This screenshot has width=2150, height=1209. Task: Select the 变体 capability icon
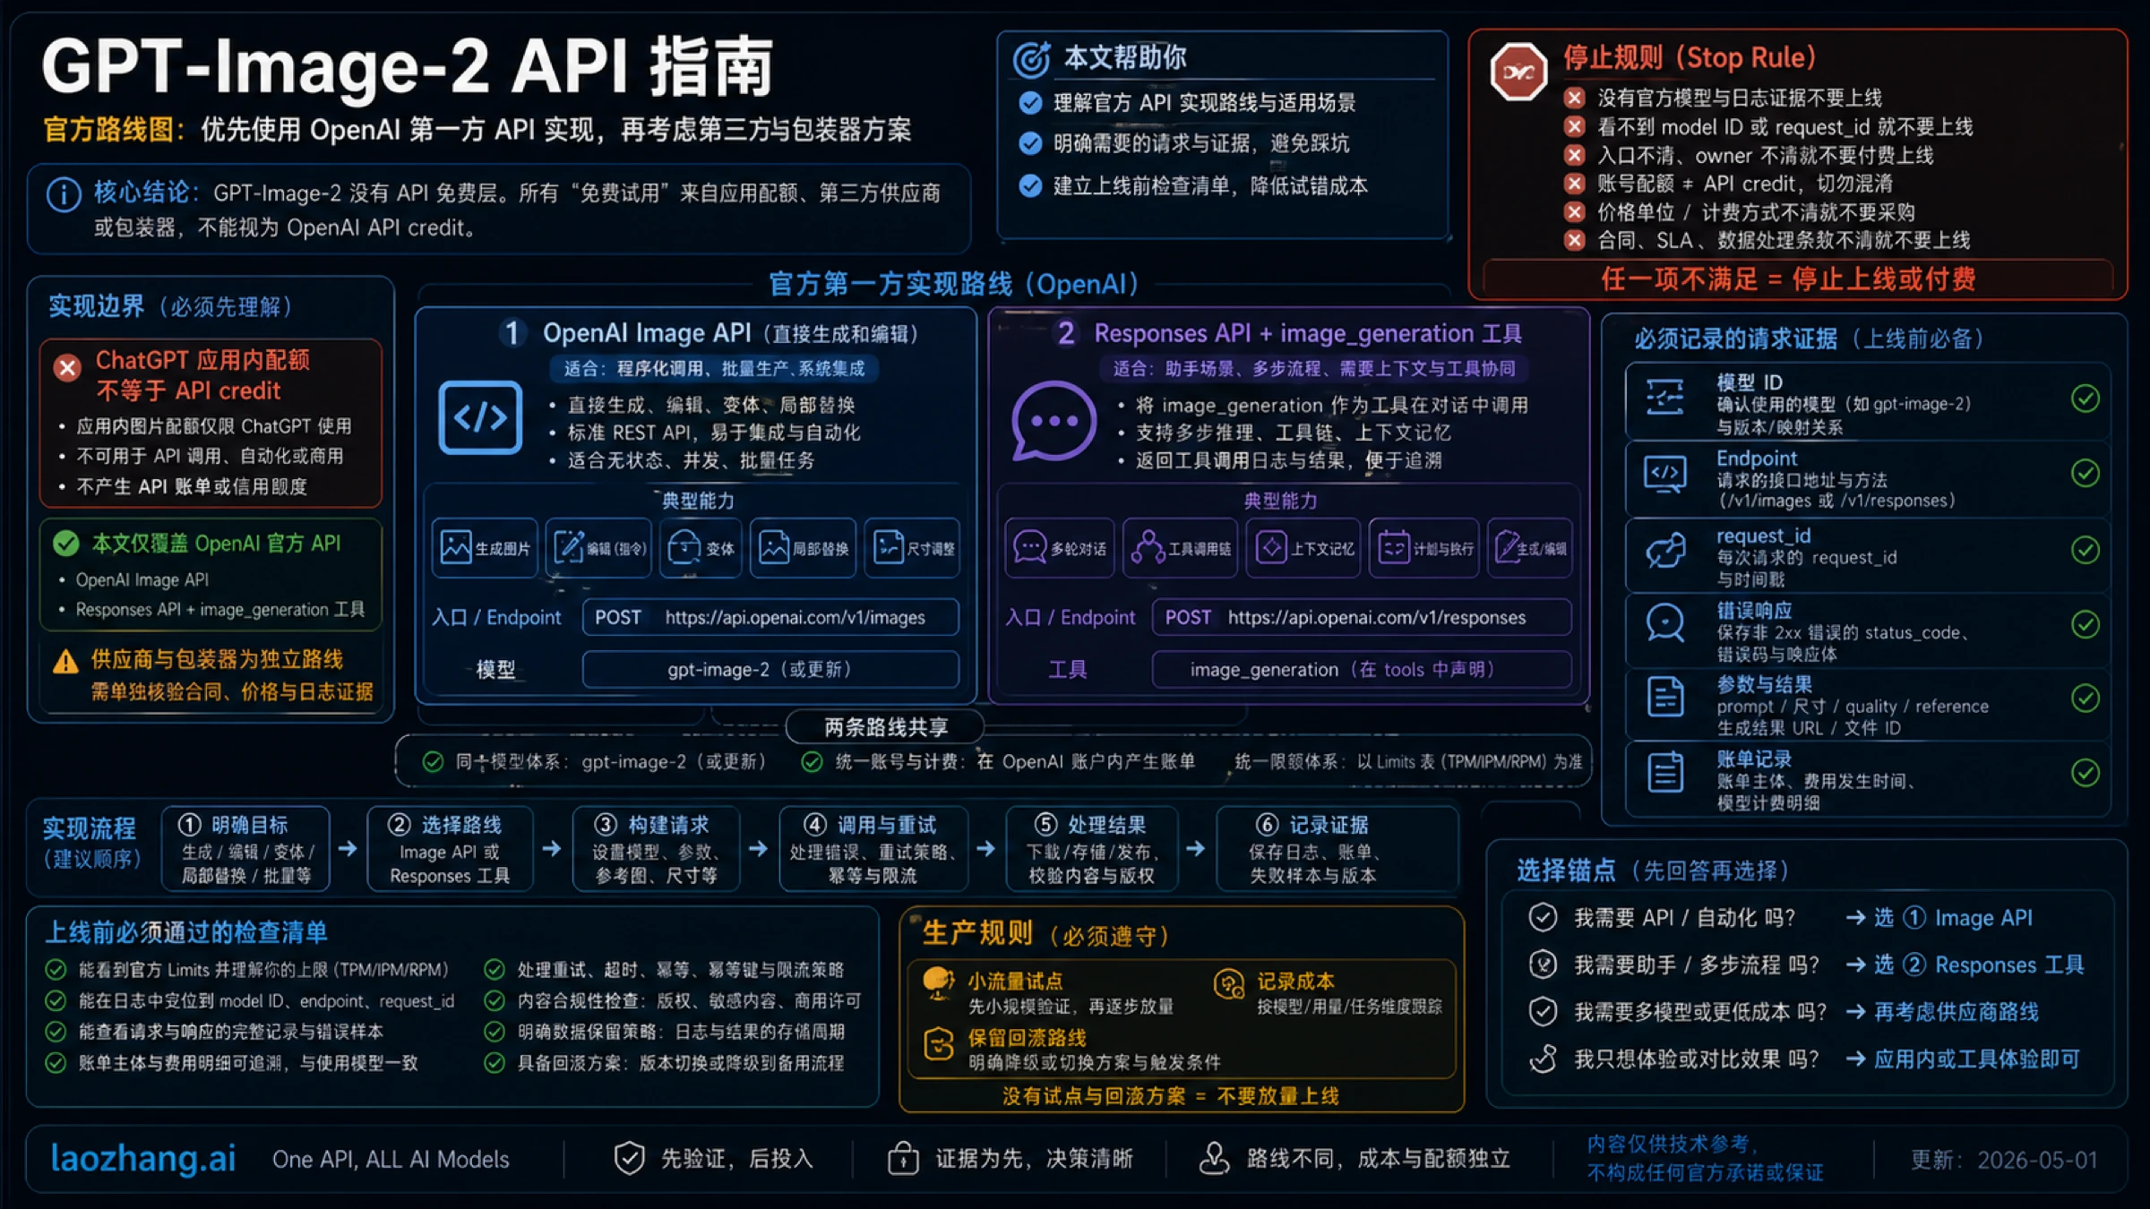pyautogui.click(x=684, y=547)
